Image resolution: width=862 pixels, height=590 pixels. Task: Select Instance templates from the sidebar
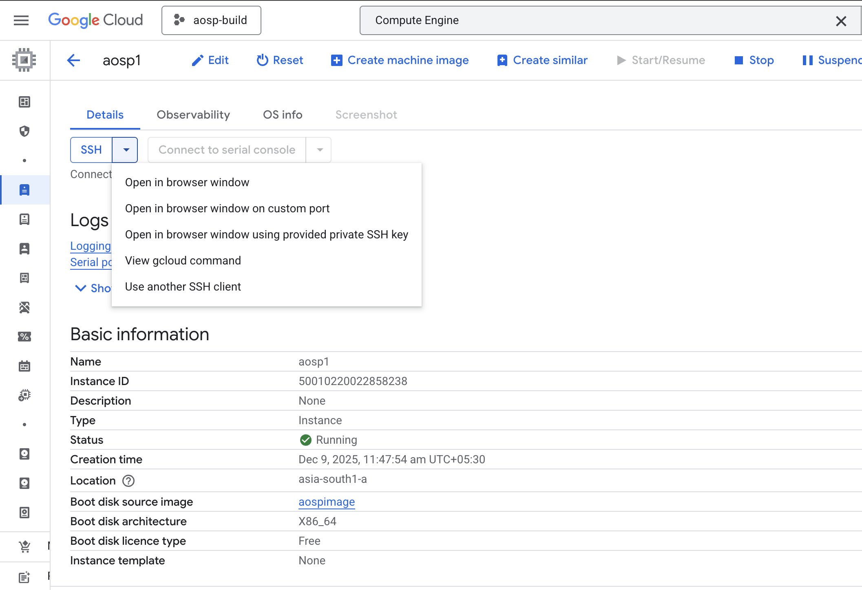click(x=25, y=219)
